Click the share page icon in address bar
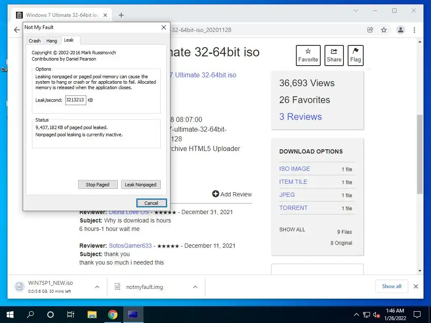The width and height of the screenshot is (431, 323). point(370,30)
